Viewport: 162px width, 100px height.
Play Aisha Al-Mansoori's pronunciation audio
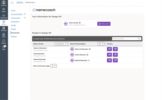pyautogui.click(x=72, y=49)
